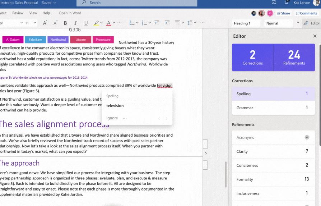Open bullet style dropdown arrow

138,23
